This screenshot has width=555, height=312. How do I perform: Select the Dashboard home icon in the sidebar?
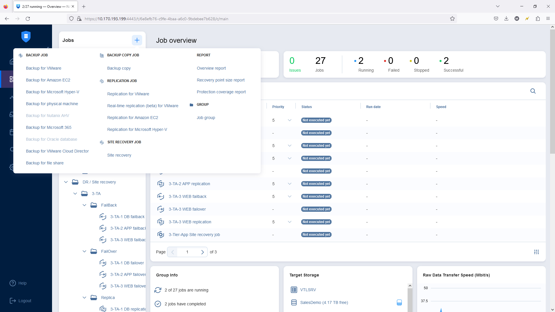pos(12,62)
